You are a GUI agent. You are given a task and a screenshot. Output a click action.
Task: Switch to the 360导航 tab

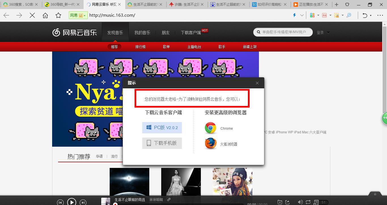(x=62, y=5)
